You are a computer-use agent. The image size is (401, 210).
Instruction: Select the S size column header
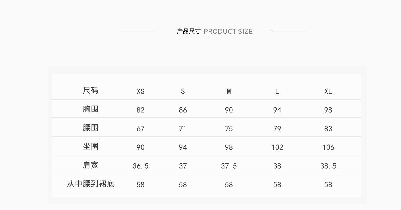click(183, 91)
